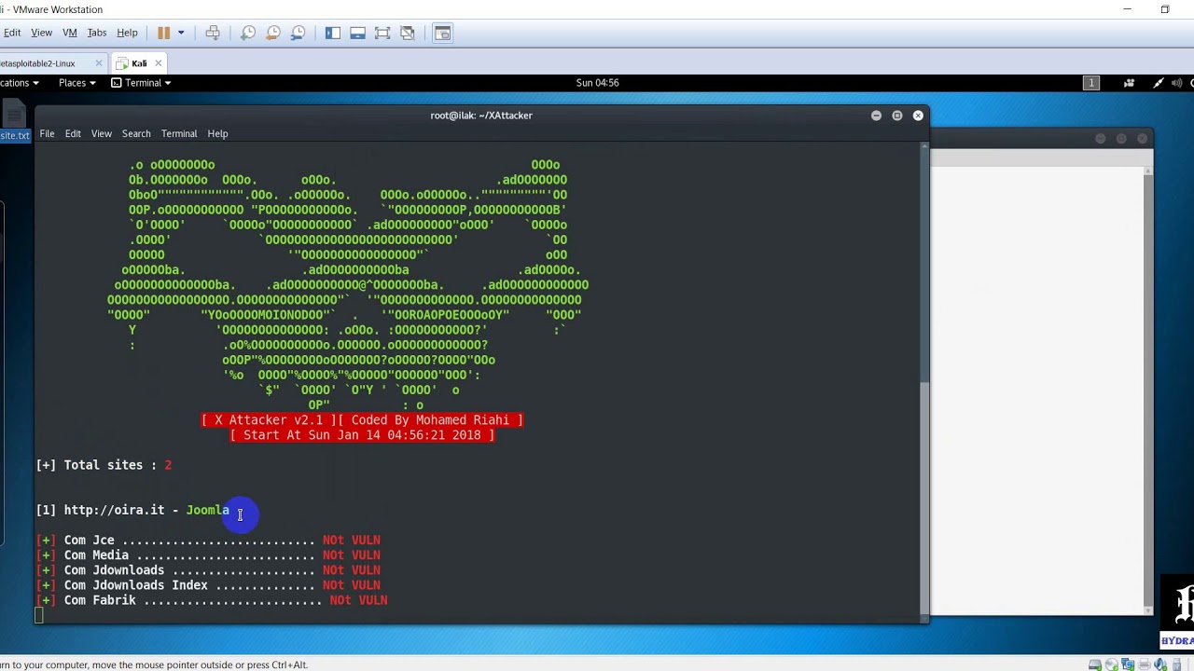Click the screen recorder camera icon
This screenshot has width=1194, height=671.
coord(1130,83)
